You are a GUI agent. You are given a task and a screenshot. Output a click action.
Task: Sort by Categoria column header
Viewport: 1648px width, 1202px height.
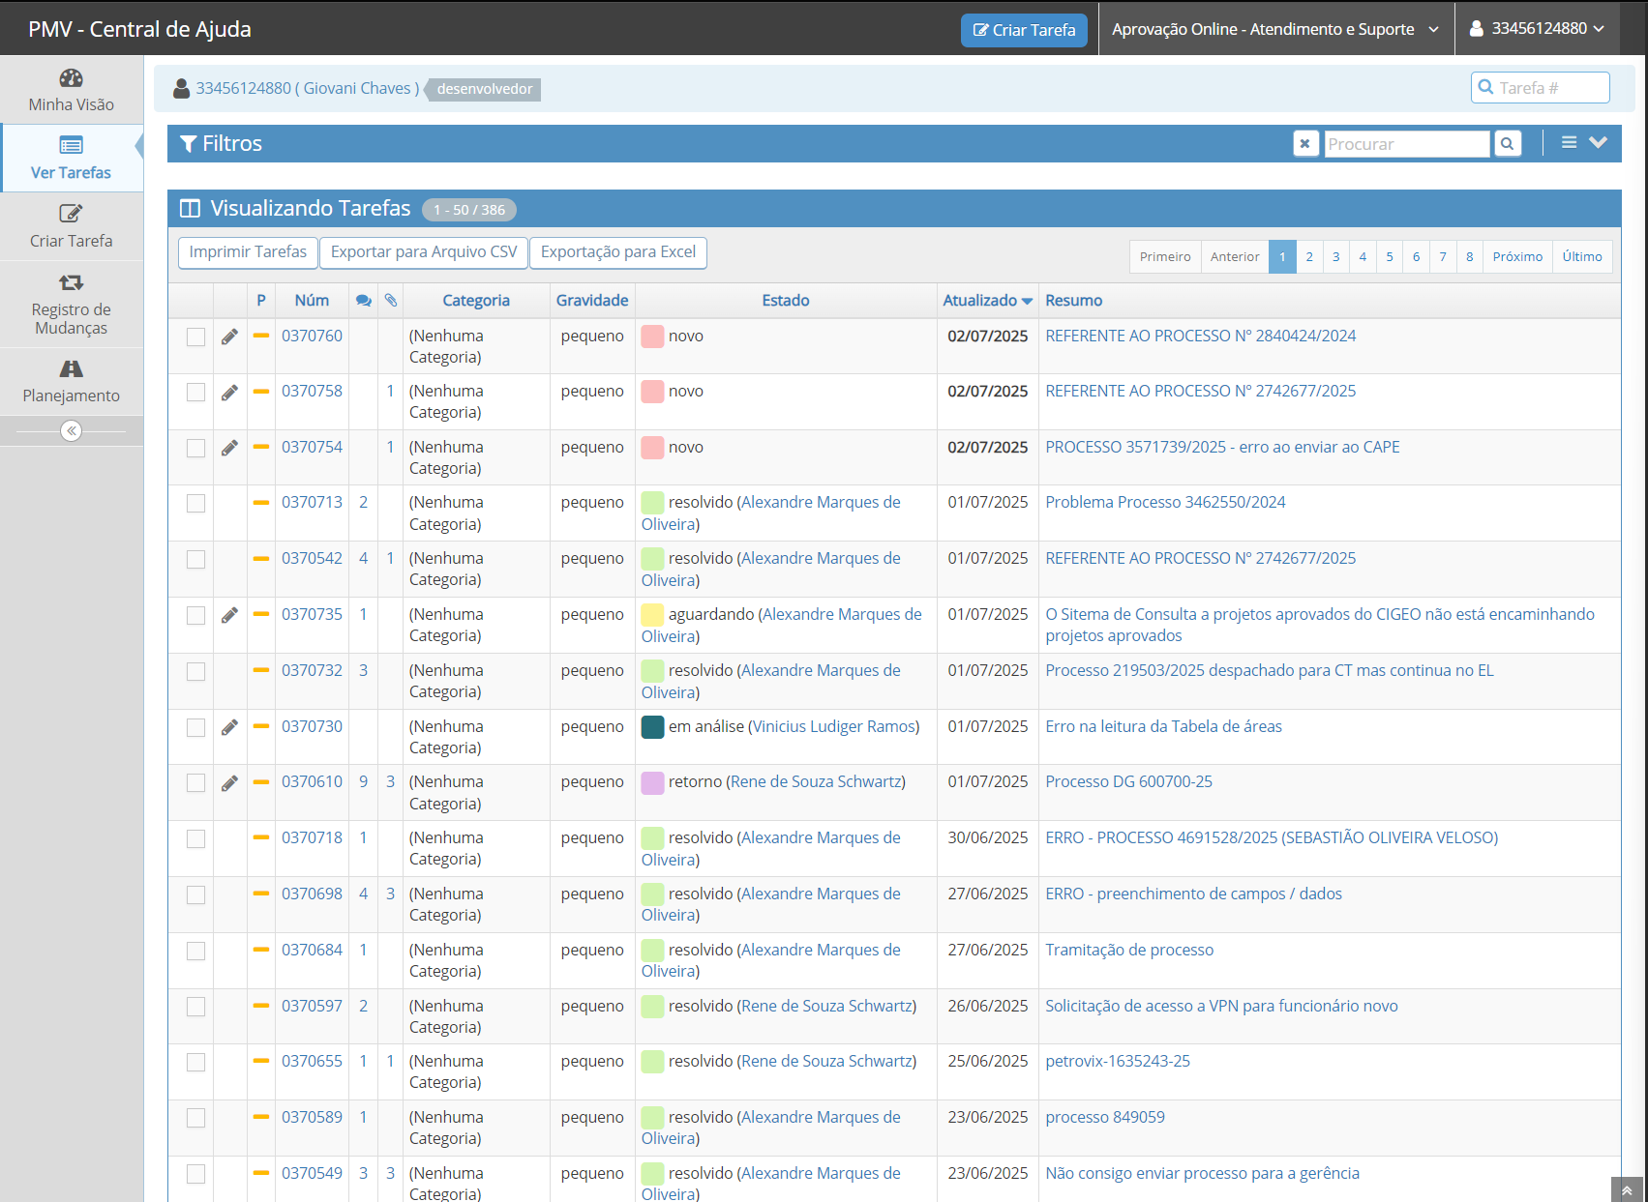[x=476, y=301]
